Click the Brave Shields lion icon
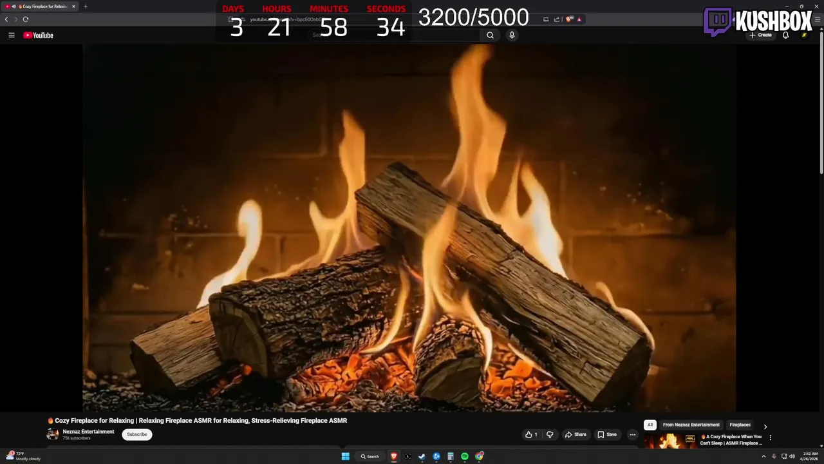Screen dimensions: 824x464 (x=569, y=19)
